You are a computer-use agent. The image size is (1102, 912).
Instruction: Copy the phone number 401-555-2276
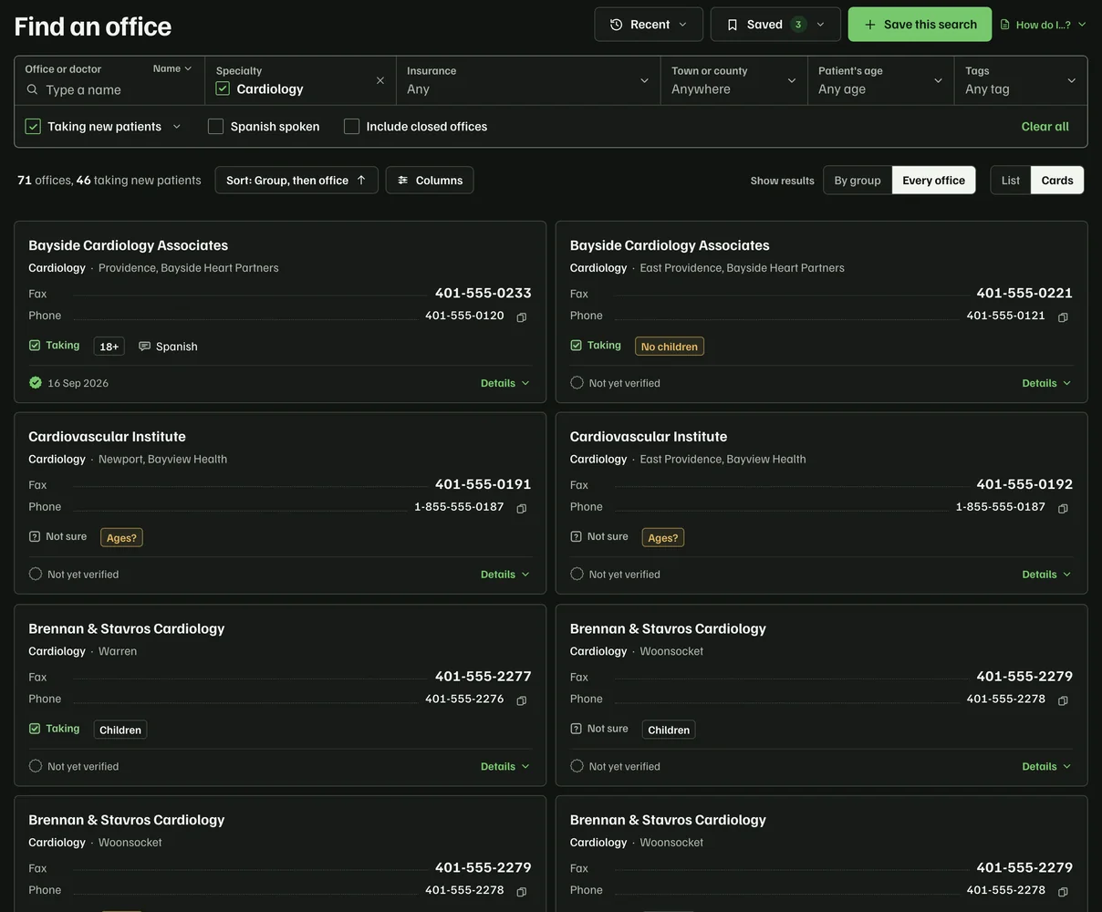pyautogui.click(x=522, y=701)
